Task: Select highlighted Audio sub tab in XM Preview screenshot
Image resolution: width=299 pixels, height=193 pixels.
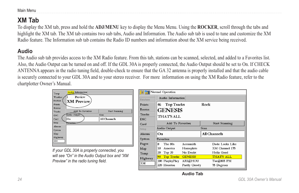Action: [x=71, y=92]
